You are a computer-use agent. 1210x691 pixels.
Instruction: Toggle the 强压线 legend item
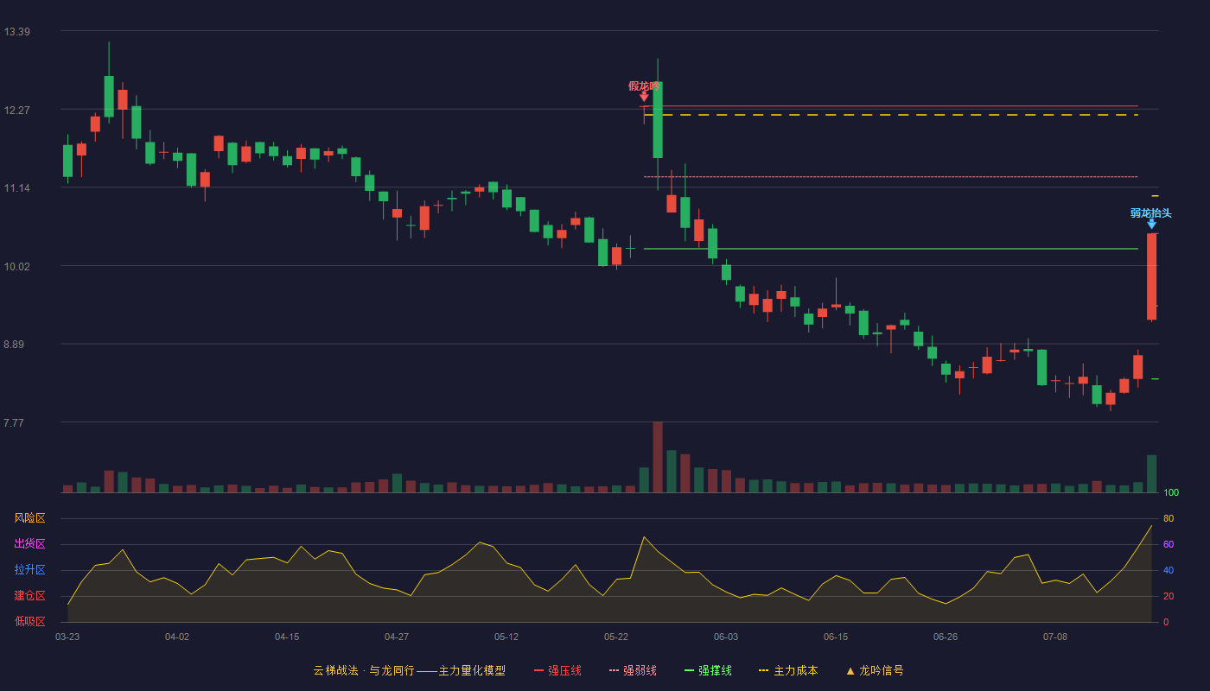pos(557,670)
